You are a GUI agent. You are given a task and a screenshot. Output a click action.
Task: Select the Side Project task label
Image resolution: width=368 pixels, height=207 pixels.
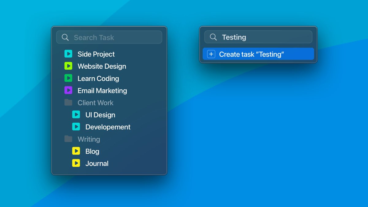(x=96, y=54)
